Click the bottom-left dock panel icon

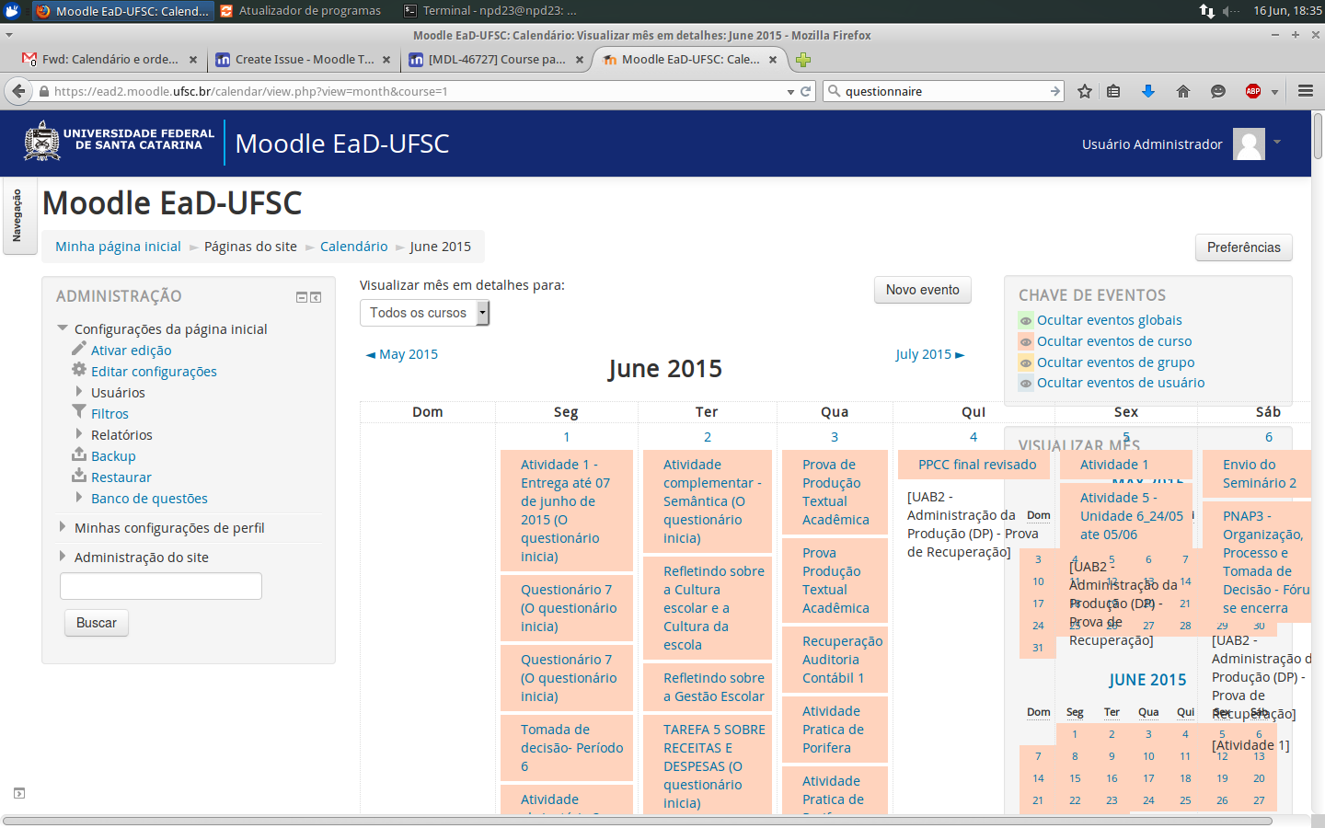[19, 793]
